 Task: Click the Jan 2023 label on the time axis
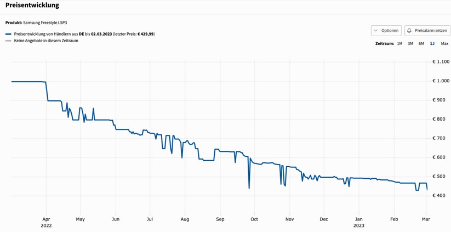[358, 222]
